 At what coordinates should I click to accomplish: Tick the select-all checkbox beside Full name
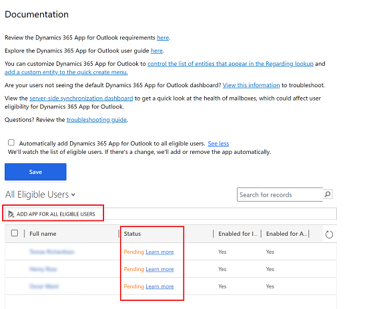(x=15, y=233)
